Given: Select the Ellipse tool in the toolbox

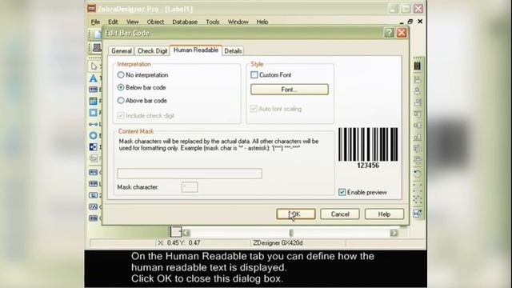Looking at the screenshot, I should [x=94, y=135].
